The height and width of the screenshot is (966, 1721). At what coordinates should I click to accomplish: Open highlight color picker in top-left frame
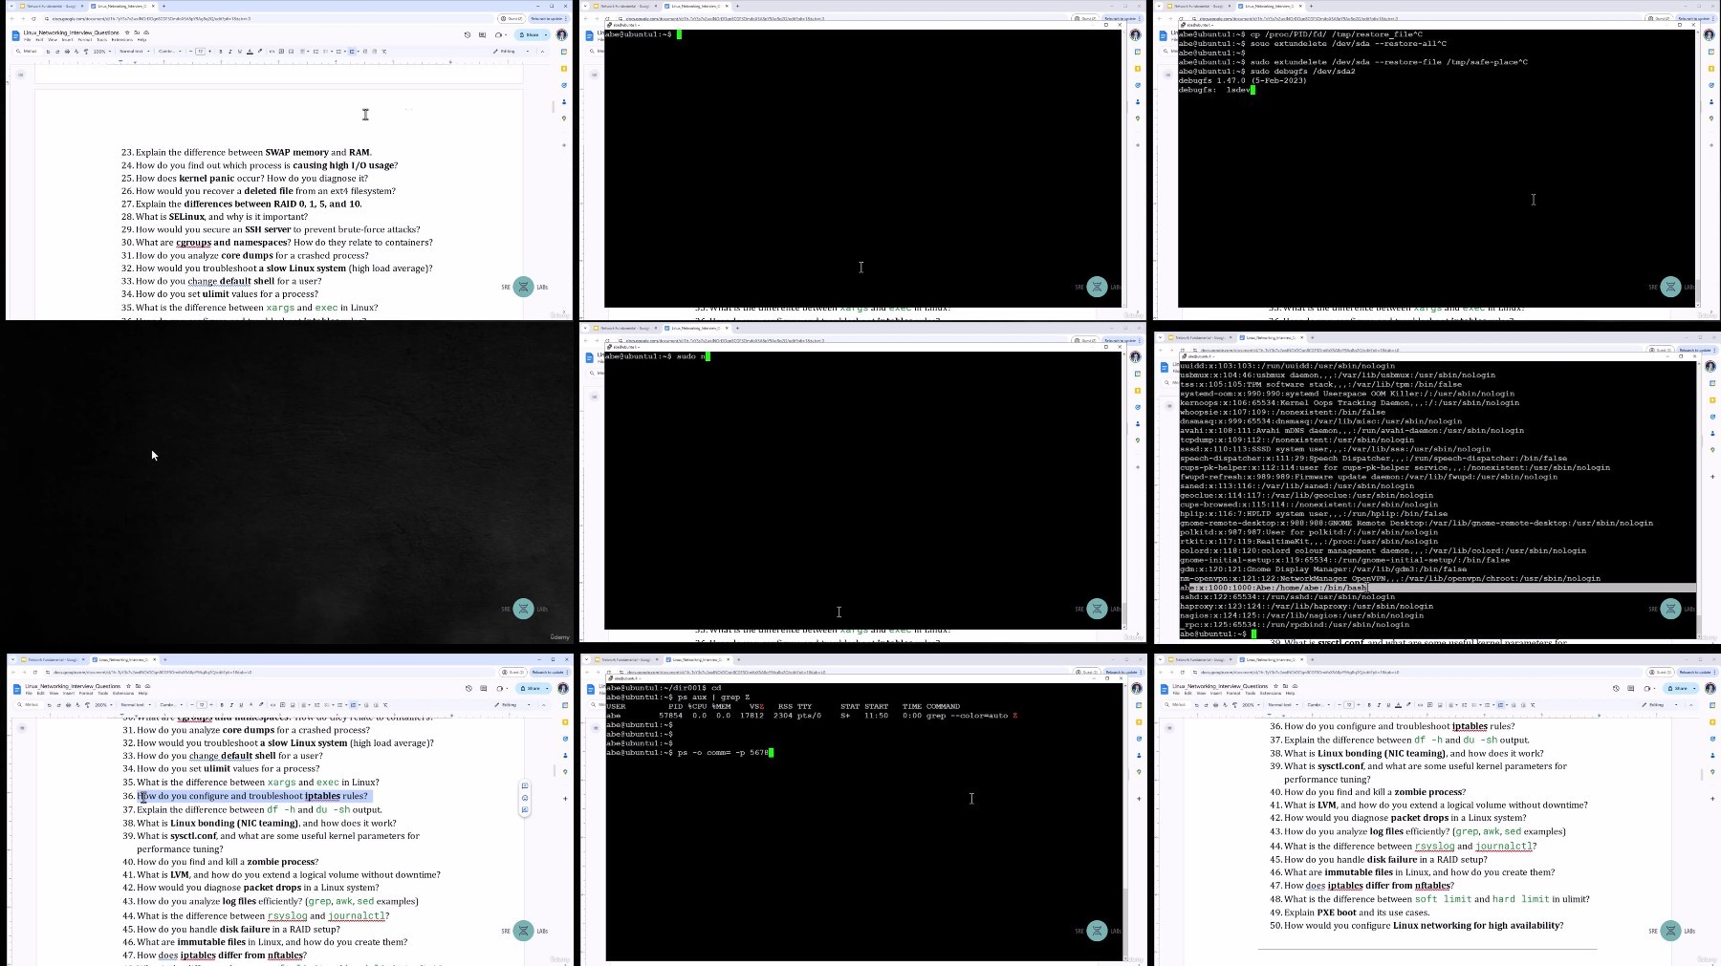coord(260,52)
